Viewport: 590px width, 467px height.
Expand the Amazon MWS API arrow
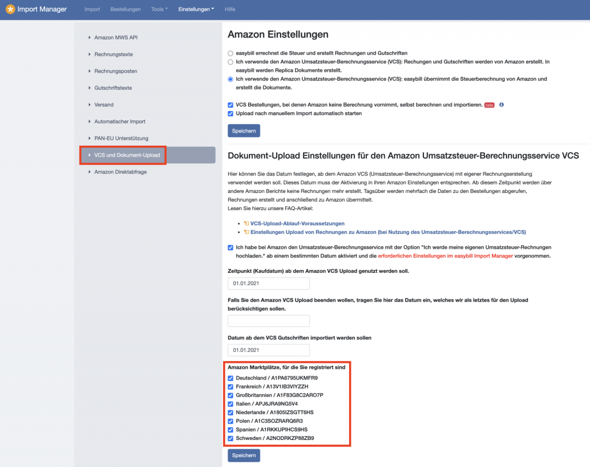click(89, 37)
